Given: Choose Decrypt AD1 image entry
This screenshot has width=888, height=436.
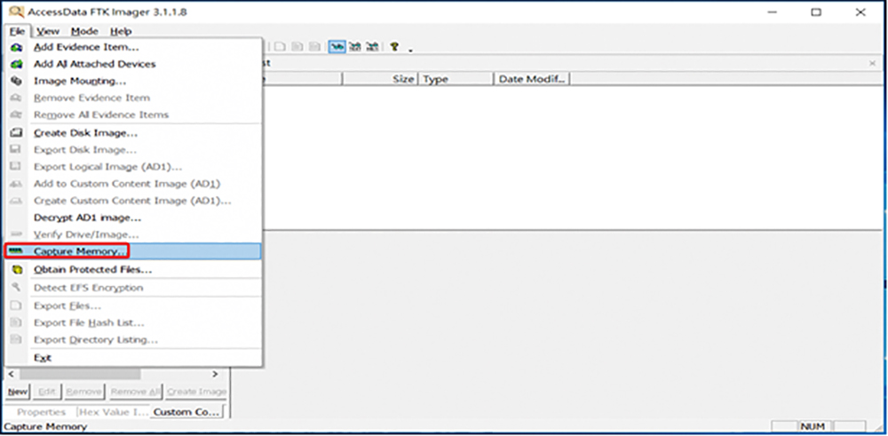Looking at the screenshot, I should [133, 218].
